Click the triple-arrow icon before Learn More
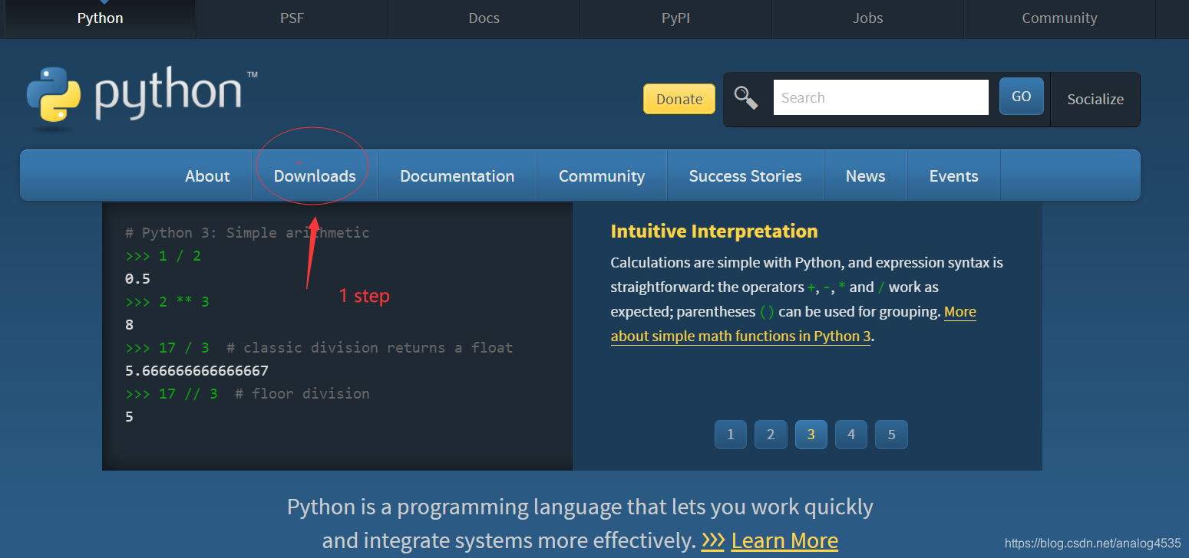Image resolution: width=1189 pixels, height=558 pixels. [x=713, y=540]
